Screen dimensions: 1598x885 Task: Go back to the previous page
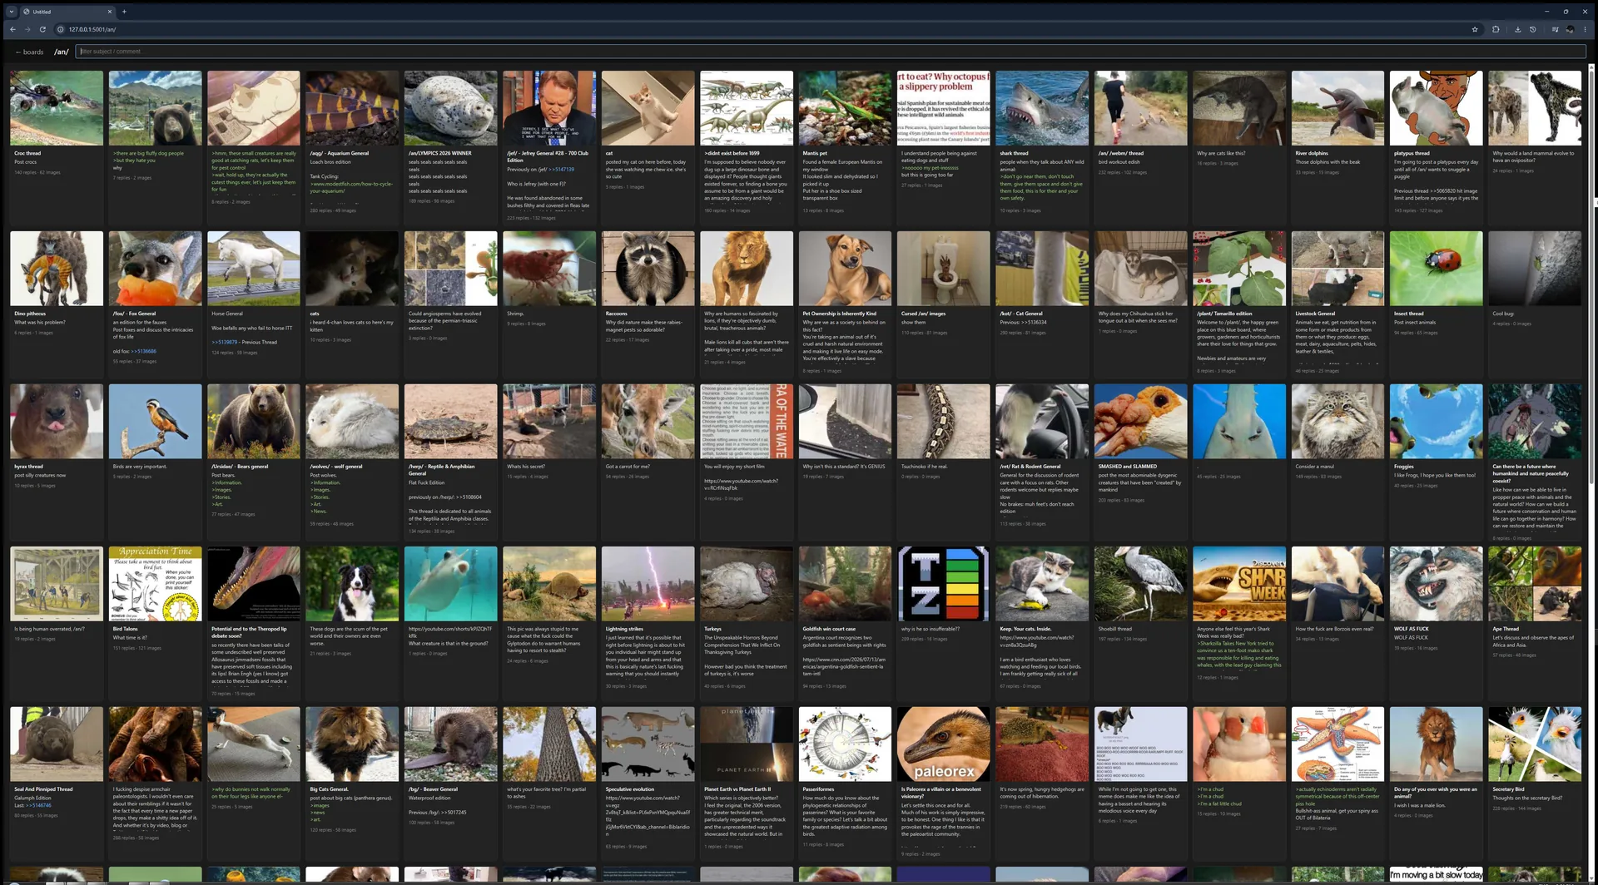click(12, 29)
